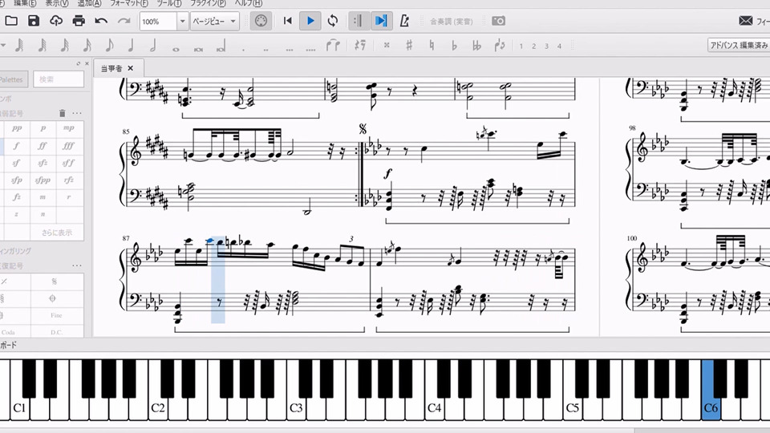The width and height of the screenshot is (770, 433).
Task: Open a score file with folder icon
Action: point(11,21)
